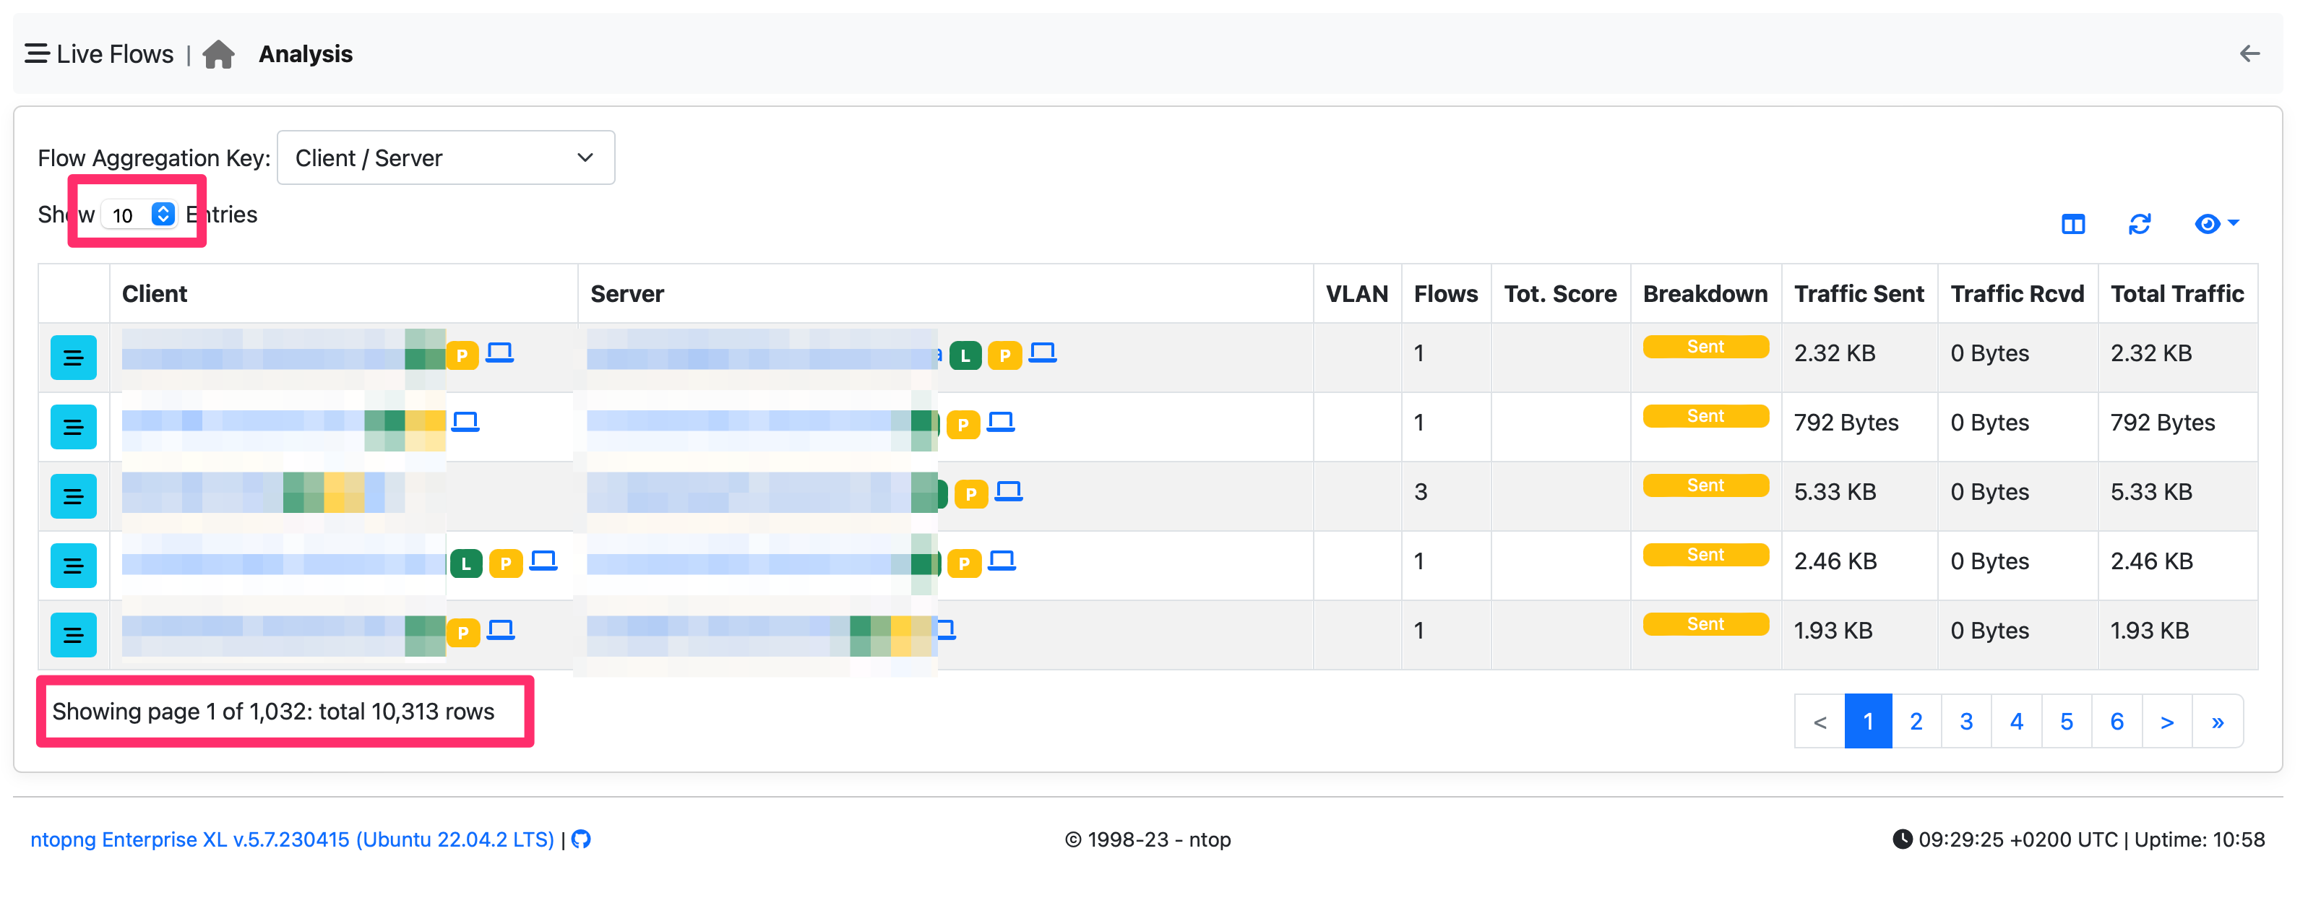
Task: Expand the caret next to the eye icon
Action: point(2233,224)
